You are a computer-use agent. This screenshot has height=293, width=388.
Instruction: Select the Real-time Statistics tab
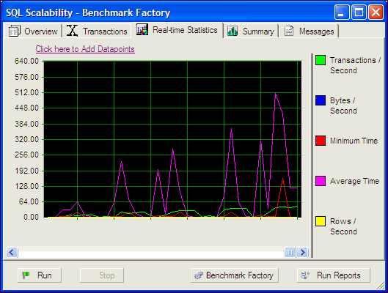pos(177,30)
